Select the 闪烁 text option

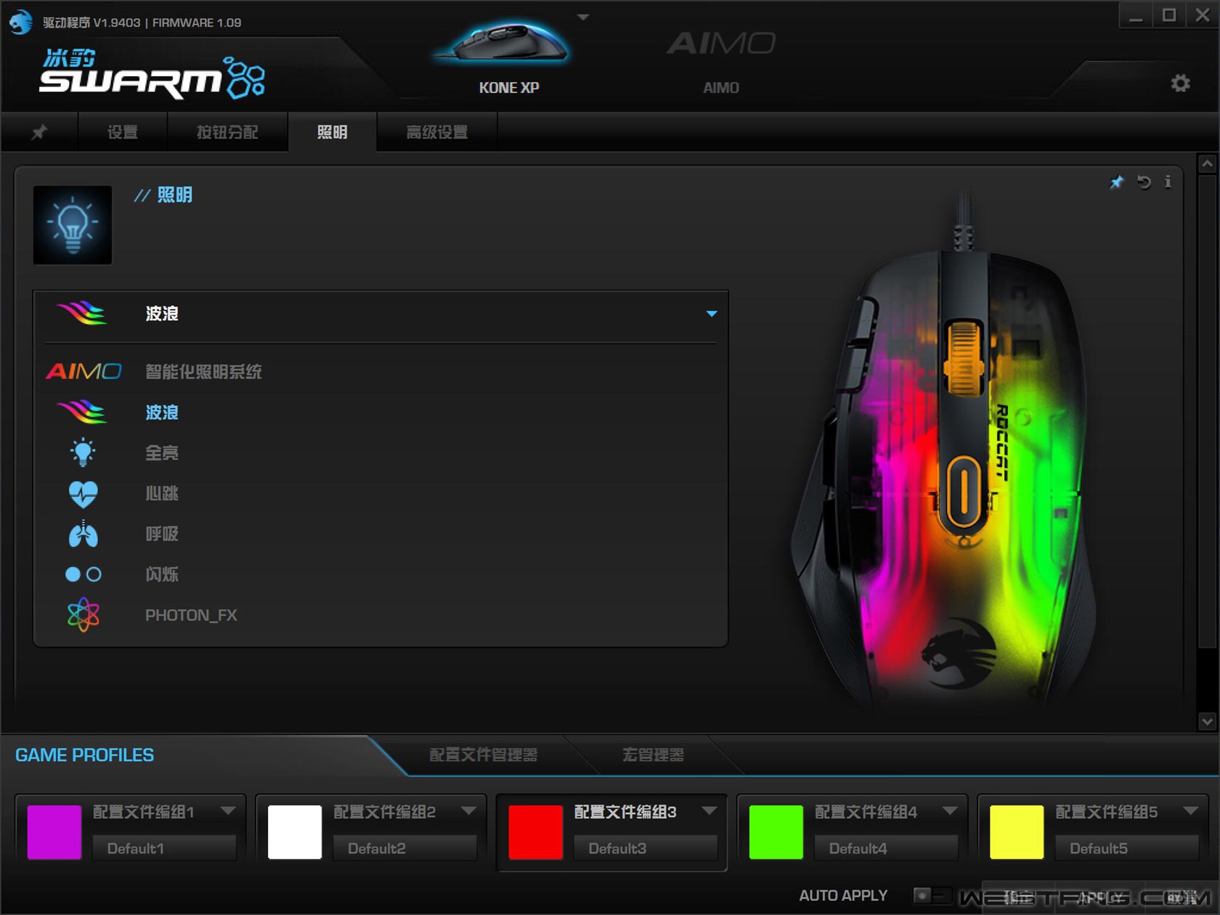point(162,575)
